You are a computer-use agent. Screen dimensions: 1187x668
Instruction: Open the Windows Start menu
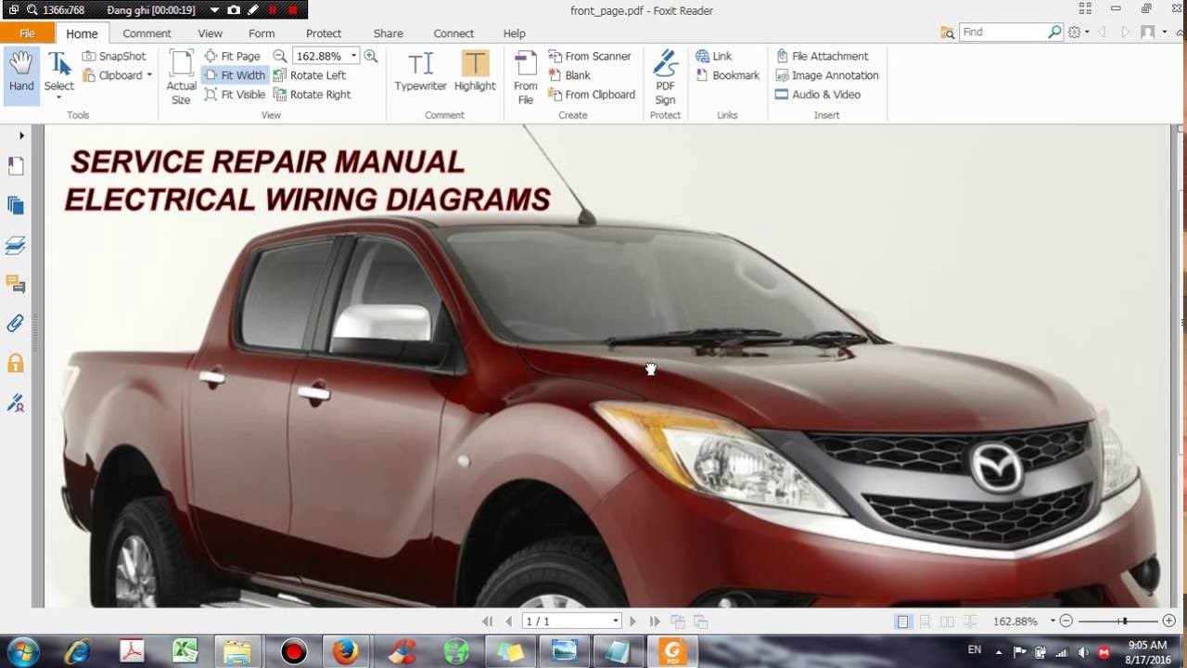point(22,651)
